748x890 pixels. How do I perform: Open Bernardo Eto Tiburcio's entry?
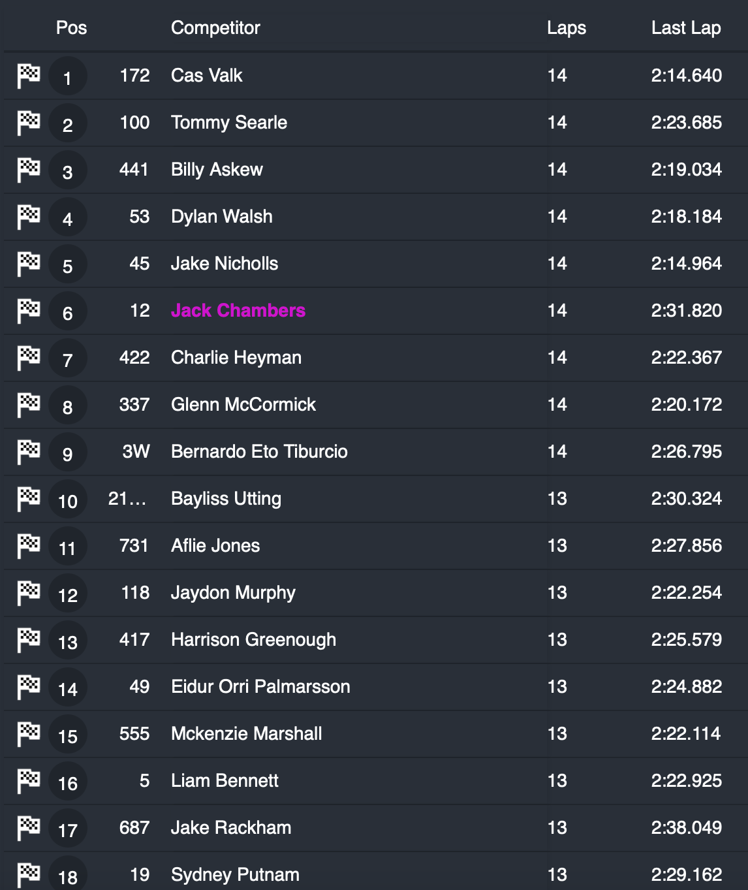pyautogui.click(x=259, y=452)
